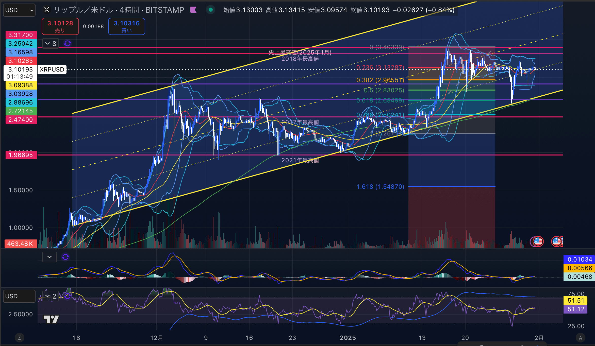Click the countdown timer 01:13:49
595x346 pixels.
coord(20,77)
